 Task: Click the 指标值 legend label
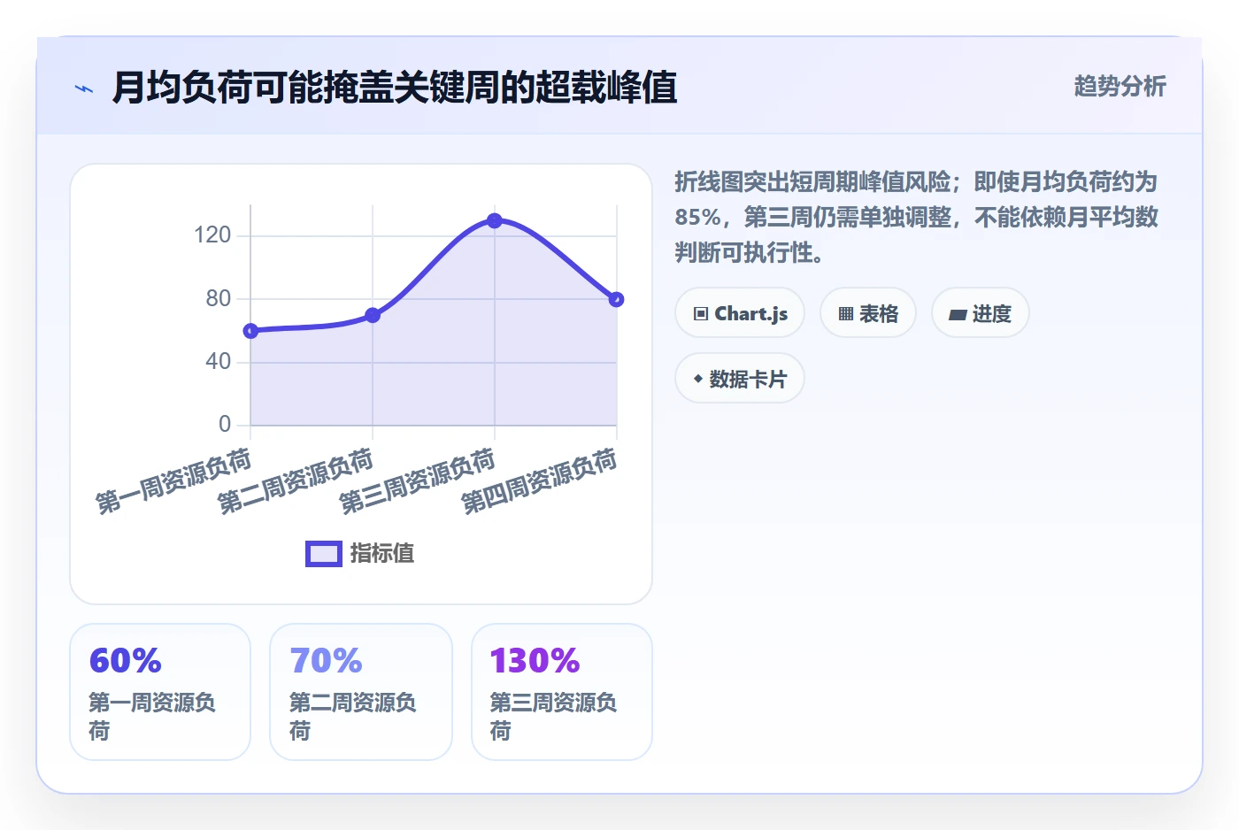click(x=382, y=554)
